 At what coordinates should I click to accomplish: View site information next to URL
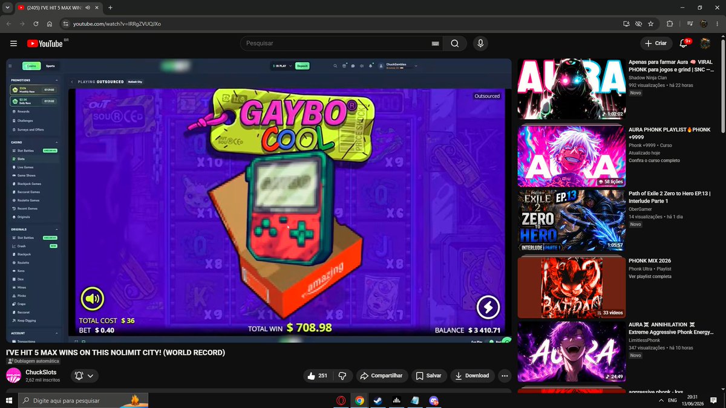click(65, 24)
